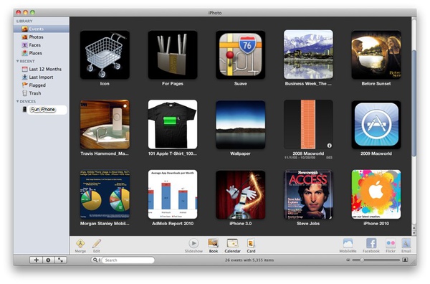The image size is (430, 284).
Task: Select Events in the Library sidebar
Action: pyautogui.click(x=41, y=29)
